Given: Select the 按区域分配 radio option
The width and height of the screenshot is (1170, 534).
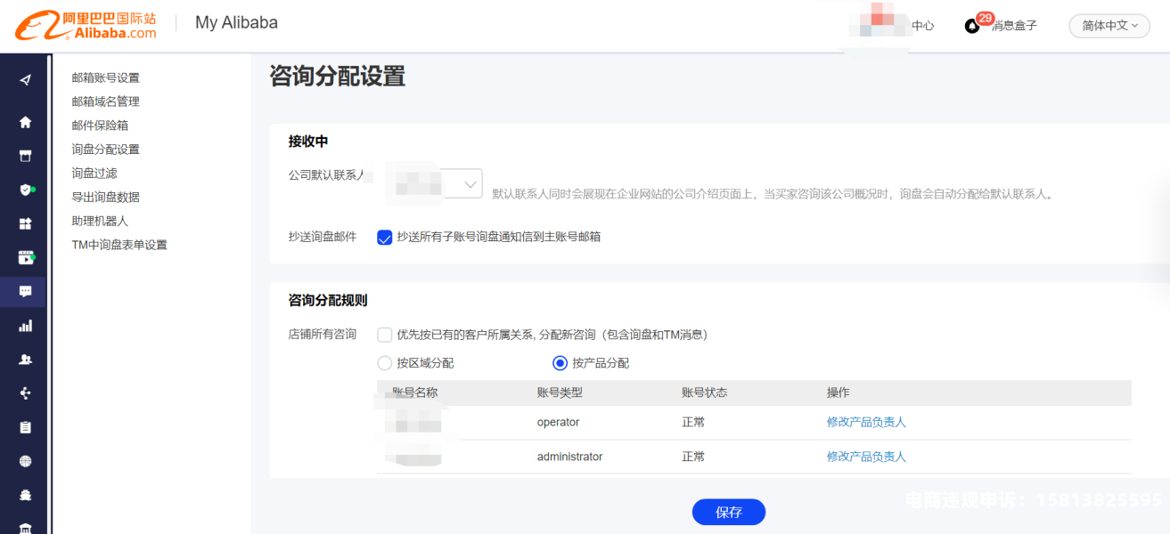Looking at the screenshot, I should 385,363.
